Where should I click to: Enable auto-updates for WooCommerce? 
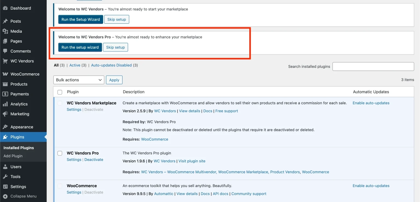[371, 186]
